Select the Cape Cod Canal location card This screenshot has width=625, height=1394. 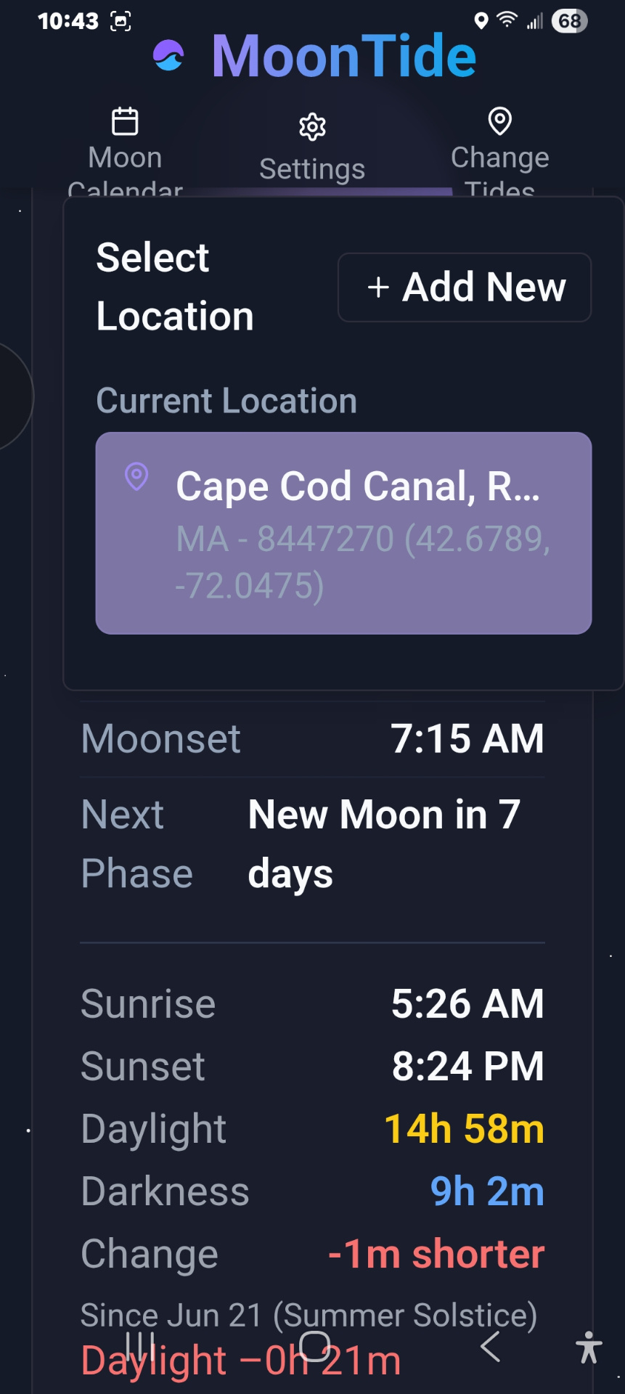pos(343,533)
